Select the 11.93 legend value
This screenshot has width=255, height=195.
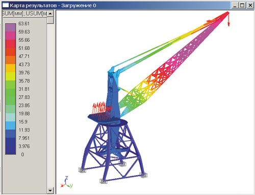[x=24, y=130]
